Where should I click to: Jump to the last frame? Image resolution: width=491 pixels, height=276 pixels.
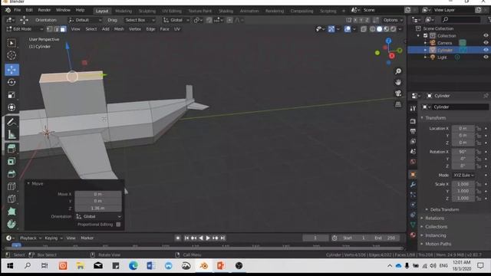[222, 238]
